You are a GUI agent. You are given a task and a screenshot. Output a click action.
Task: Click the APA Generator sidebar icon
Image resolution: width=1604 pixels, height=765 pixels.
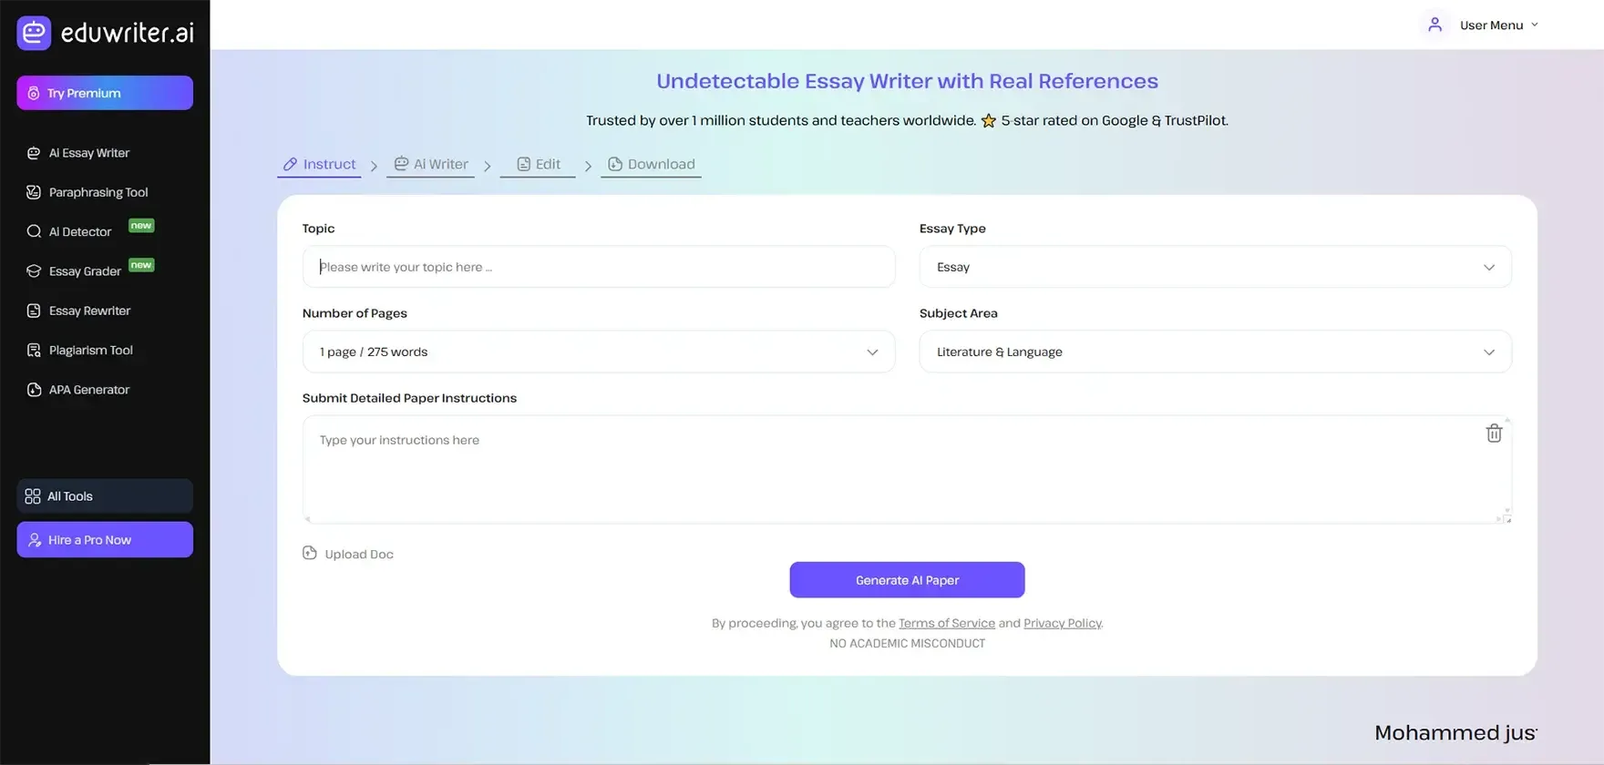tap(34, 390)
